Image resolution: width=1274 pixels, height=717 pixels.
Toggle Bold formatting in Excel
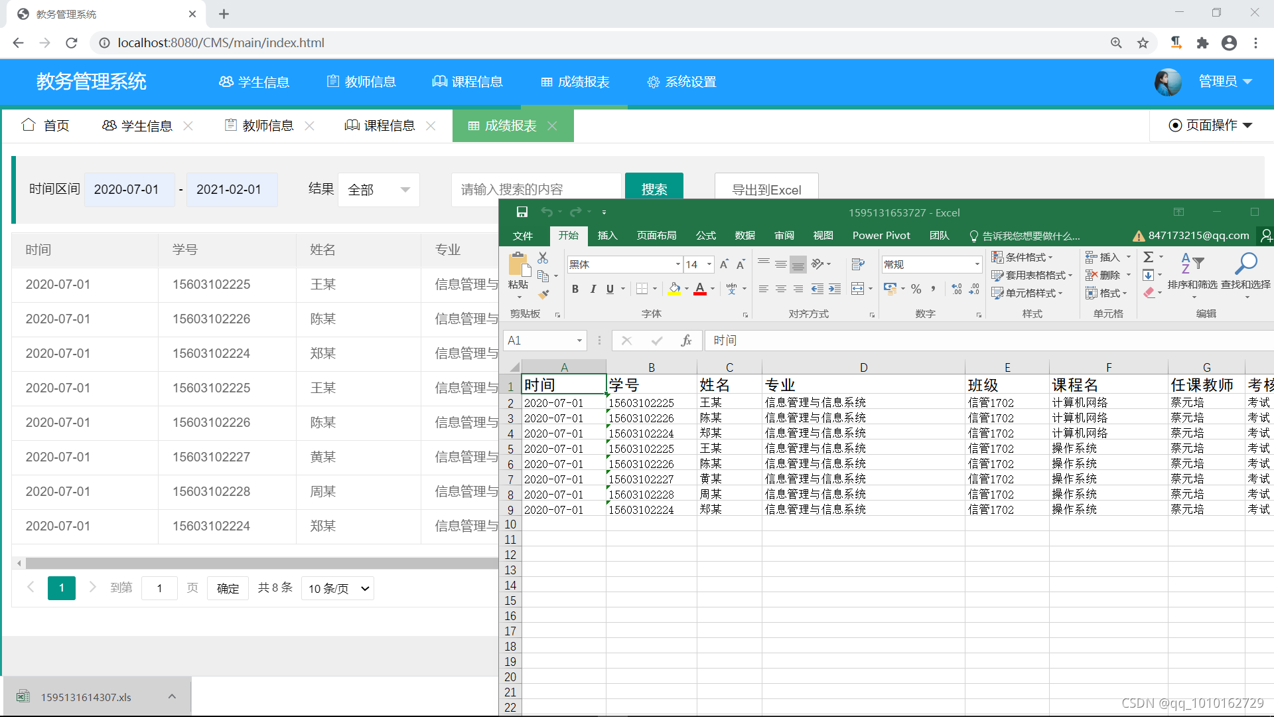coord(575,289)
